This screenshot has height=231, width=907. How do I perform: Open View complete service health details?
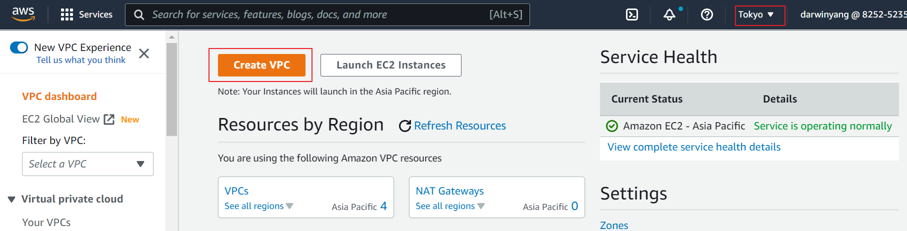pyautogui.click(x=693, y=147)
